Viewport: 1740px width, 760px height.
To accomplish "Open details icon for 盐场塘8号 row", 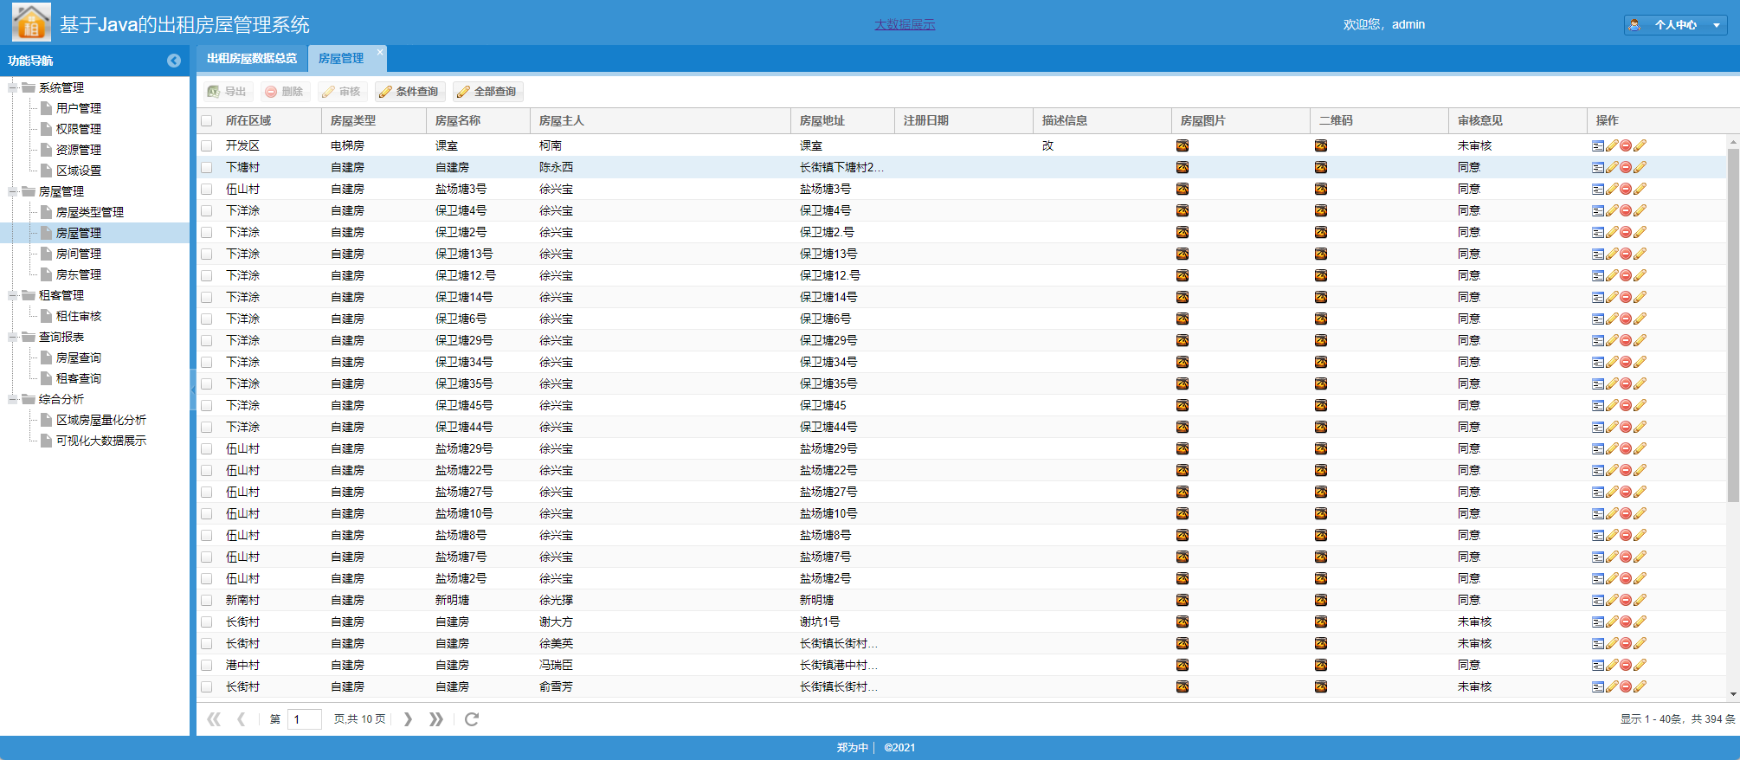I will (x=1598, y=535).
